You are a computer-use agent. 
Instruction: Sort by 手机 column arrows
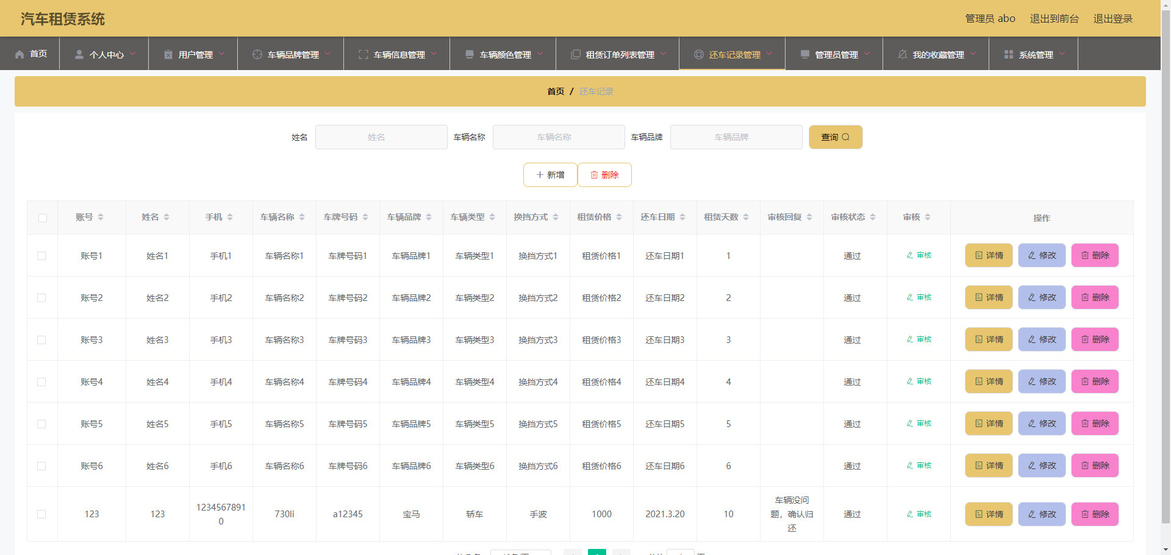click(x=230, y=217)
